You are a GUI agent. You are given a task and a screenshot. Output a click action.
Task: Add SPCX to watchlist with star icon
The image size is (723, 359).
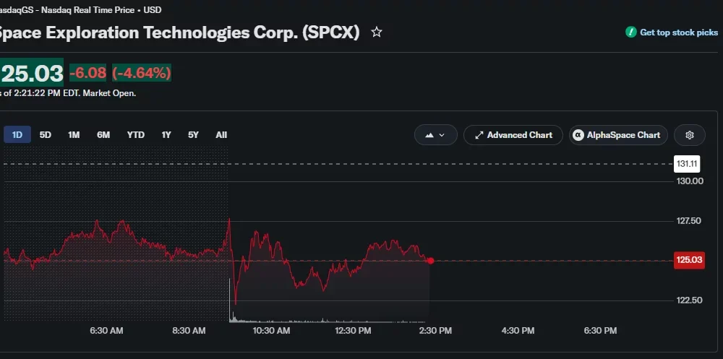(x=377, y=33)
